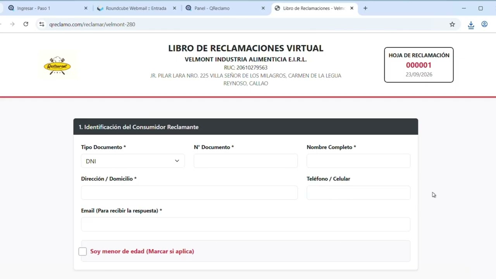The image size is (496, 279).
Task: Minimize the browser window
Action: pos(464,8)
